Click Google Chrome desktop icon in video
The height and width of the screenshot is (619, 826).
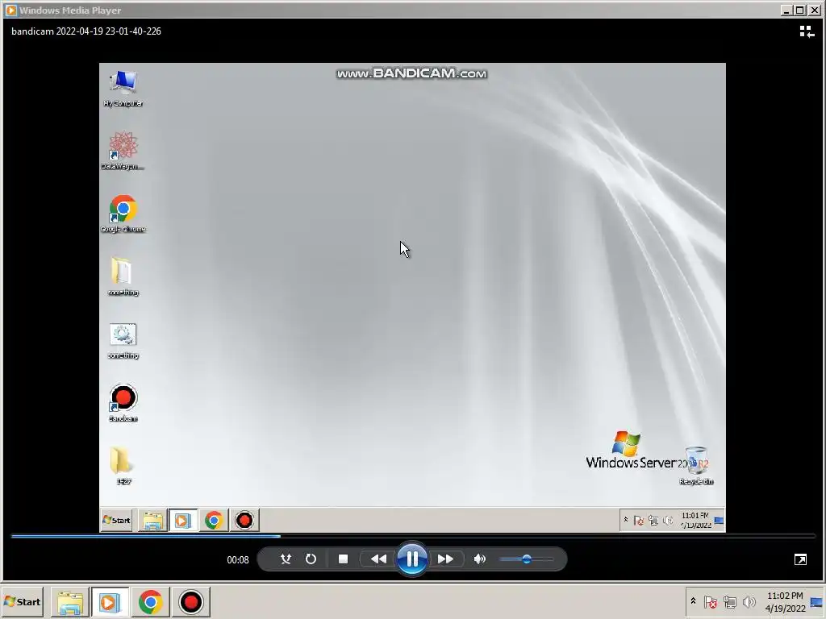coord(123,214)
